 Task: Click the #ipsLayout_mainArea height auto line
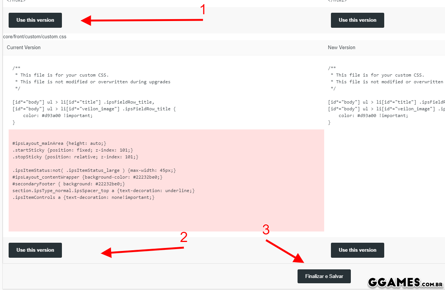tap(59, 143)
